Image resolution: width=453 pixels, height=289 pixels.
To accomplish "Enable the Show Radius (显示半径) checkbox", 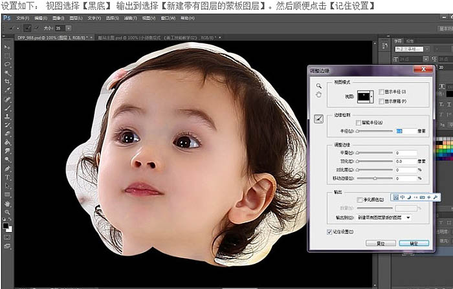I will [x=381, y=92].
